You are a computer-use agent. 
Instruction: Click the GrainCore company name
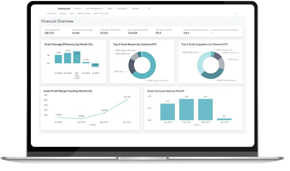(64, 8)
